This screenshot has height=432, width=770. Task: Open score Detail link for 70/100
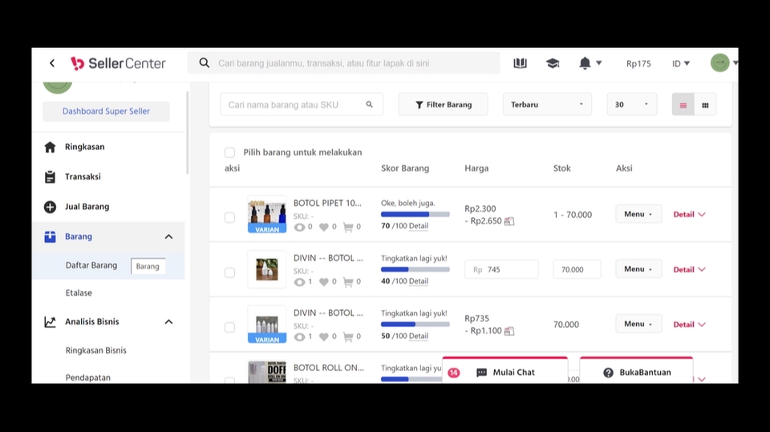419,226
